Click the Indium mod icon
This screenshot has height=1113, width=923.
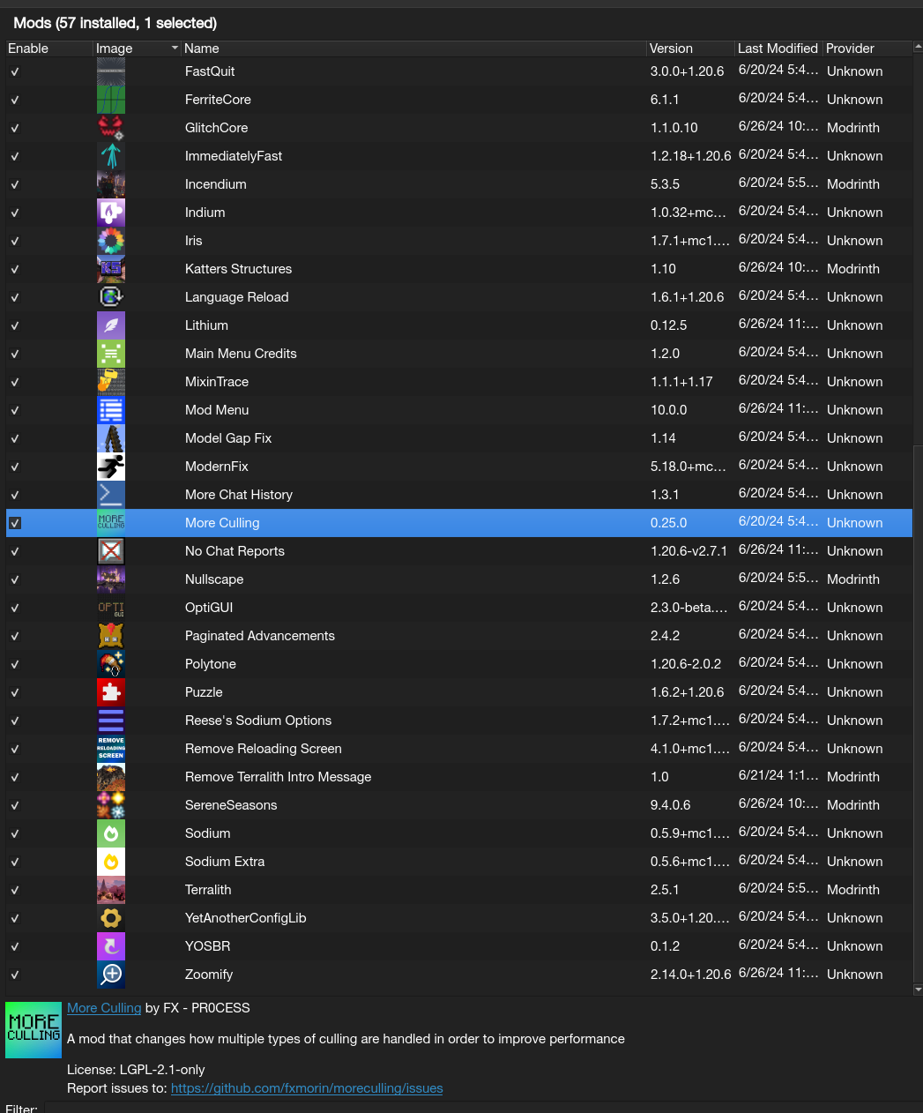111,213
